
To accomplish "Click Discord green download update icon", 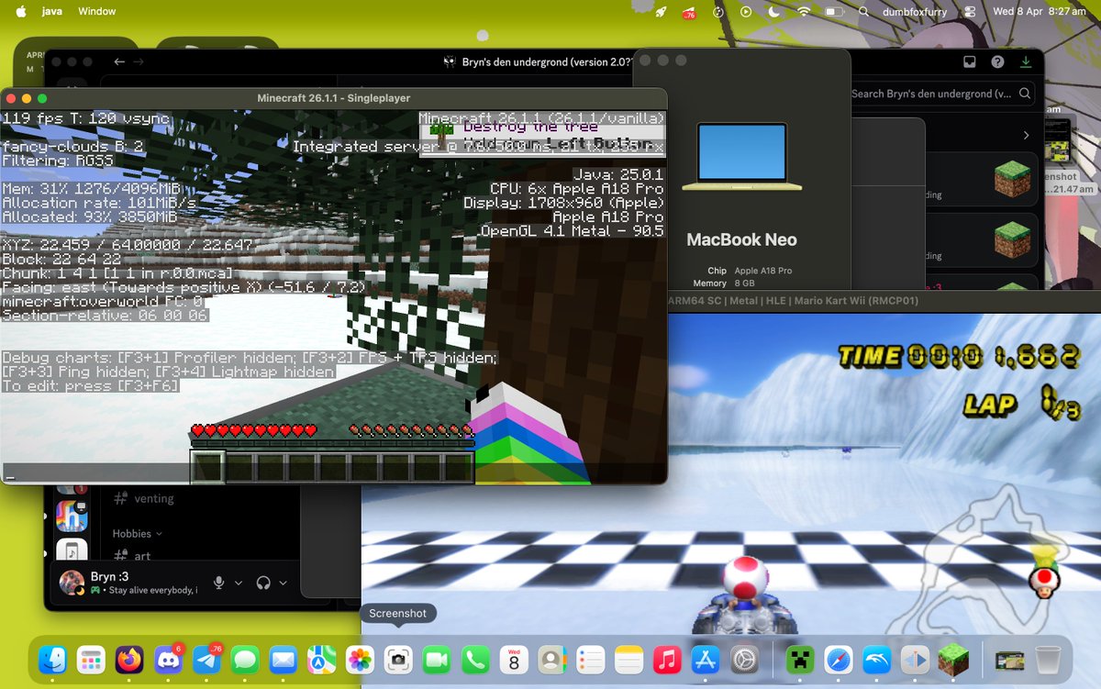I will tap(1026, 61).
